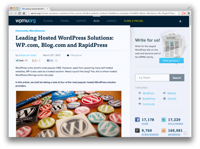Open the Community sidebar category link
Image resolution: width=200 pixels, height=149 pixels.
[149, 104]
